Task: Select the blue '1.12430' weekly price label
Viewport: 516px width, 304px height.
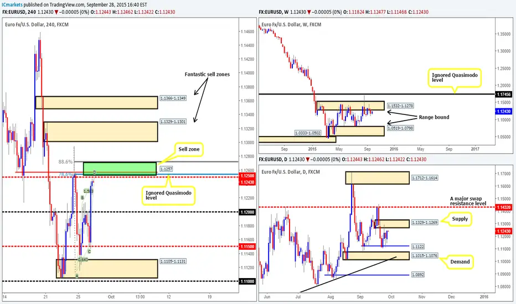Action: click(x=503, y=112)
